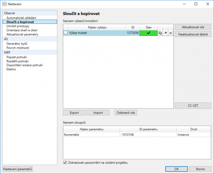Screen dimensions: 214x174
Task: Click the Stav column header
Action: [149, 27]
